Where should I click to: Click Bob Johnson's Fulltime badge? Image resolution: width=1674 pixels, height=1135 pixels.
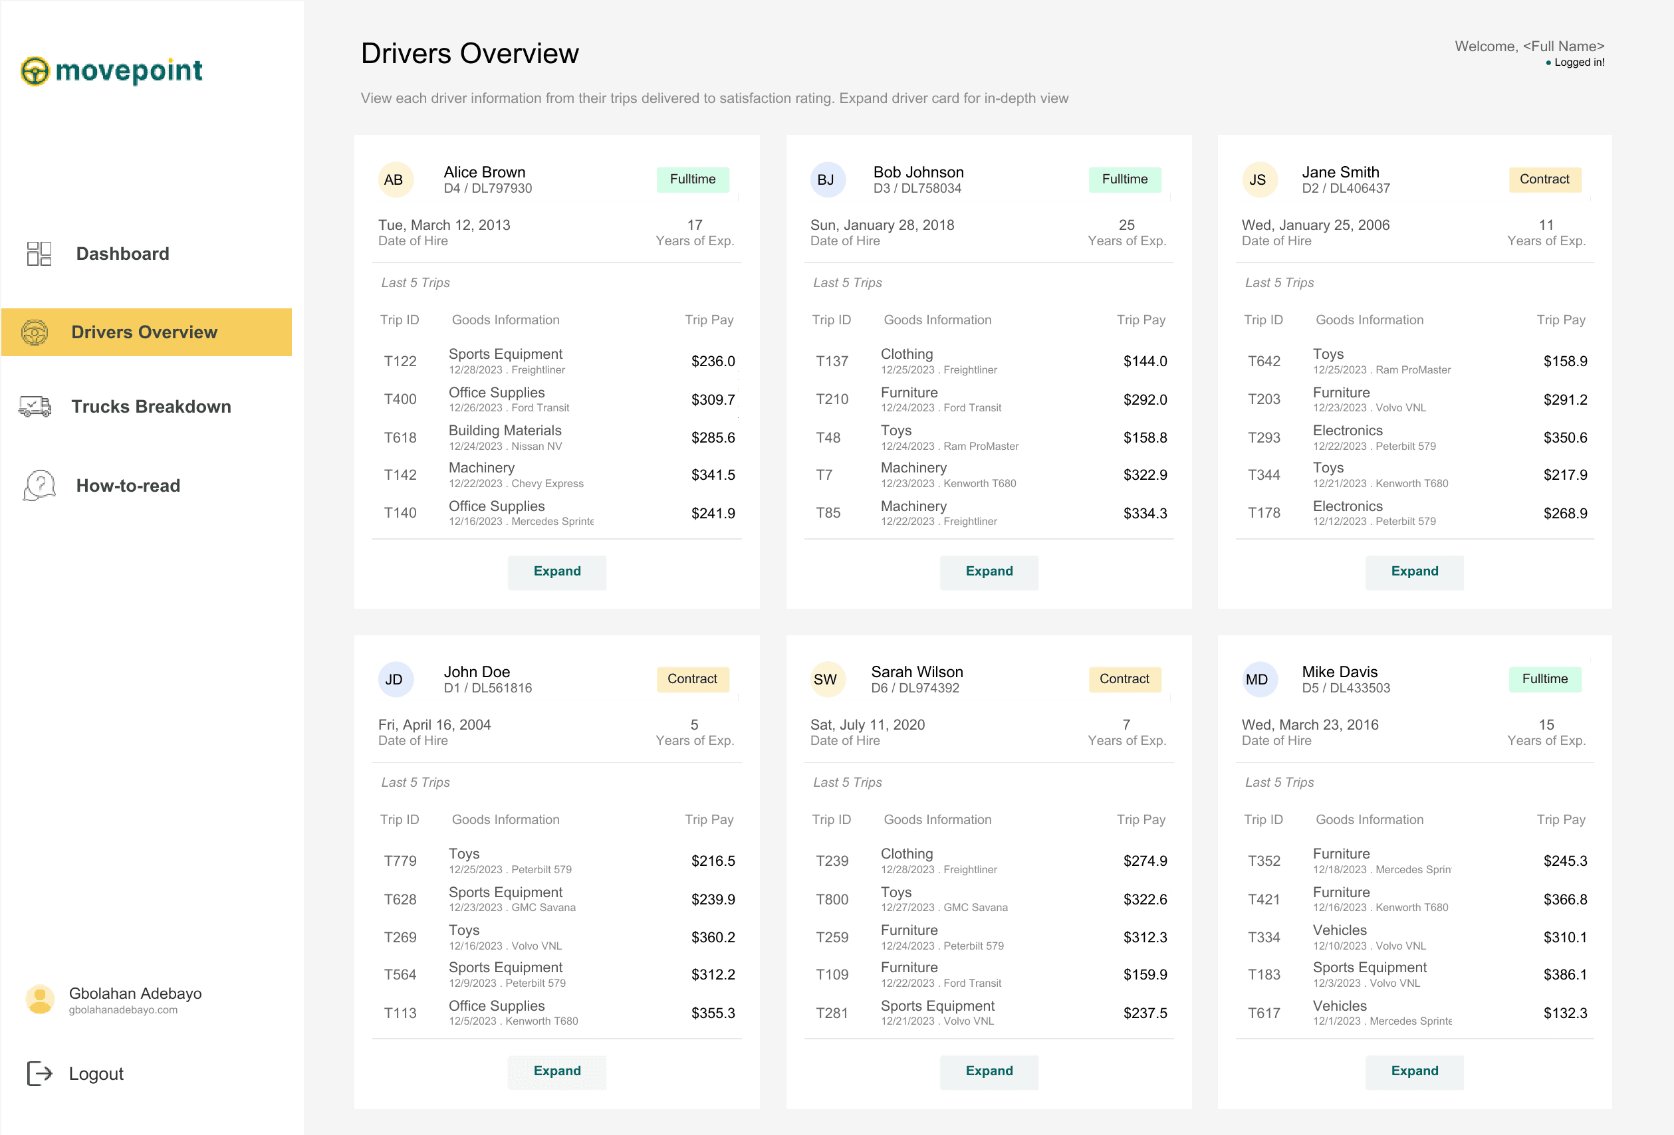(1124, 179)
